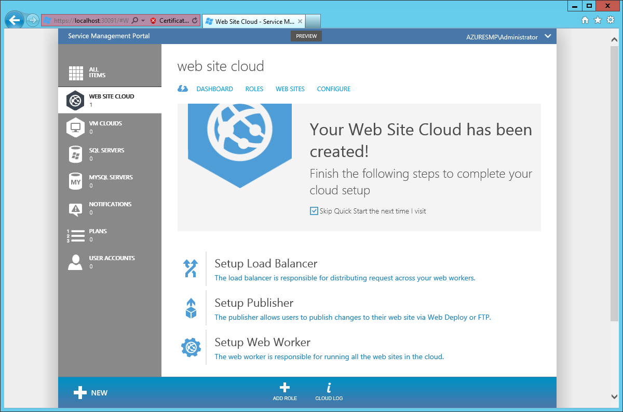This screenshot has width=623, height=412.
Task: Uncheck Skip Quick Start checkbox
Action: click(x=314, y=211)
